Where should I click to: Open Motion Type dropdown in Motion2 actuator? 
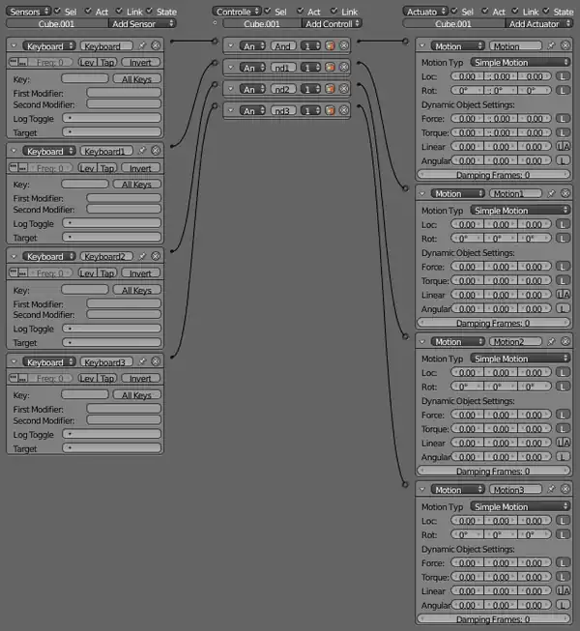coord(520,359)
